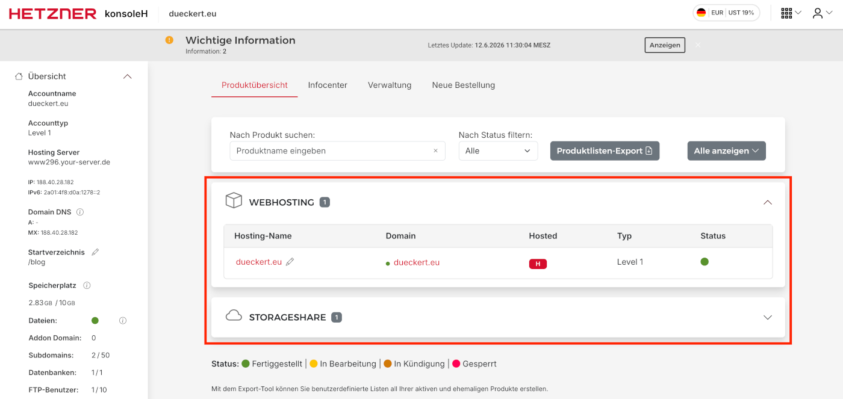
Task: Open the dueckert.eu hosting name link
Action: (259, 262)
